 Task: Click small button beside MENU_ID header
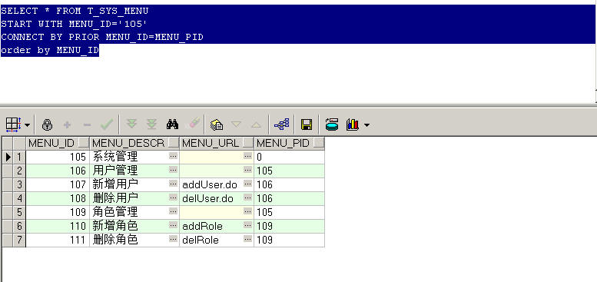84,143
